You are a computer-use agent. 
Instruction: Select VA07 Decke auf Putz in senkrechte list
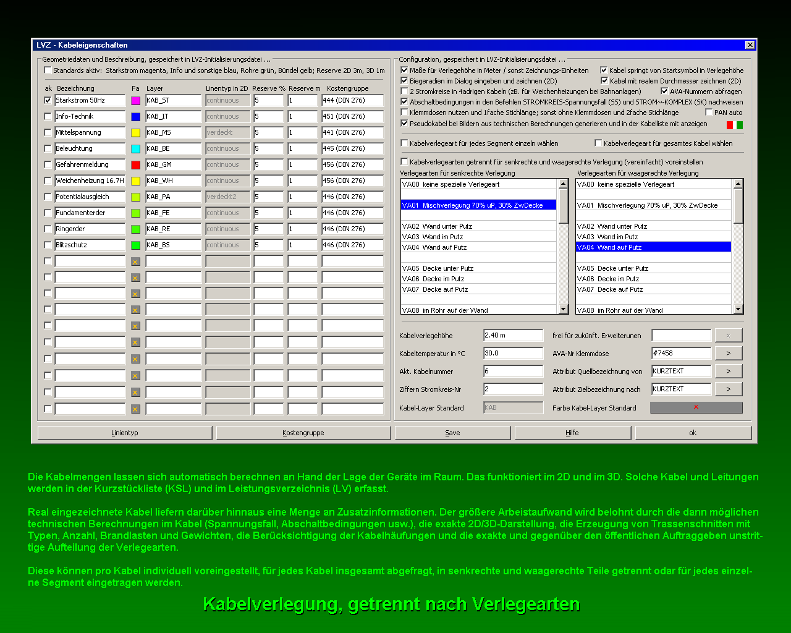[x=479, y=289]
